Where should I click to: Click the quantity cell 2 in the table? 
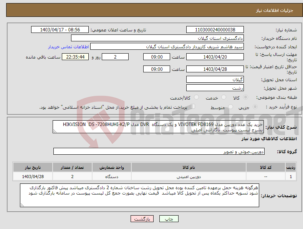(72, 177)
